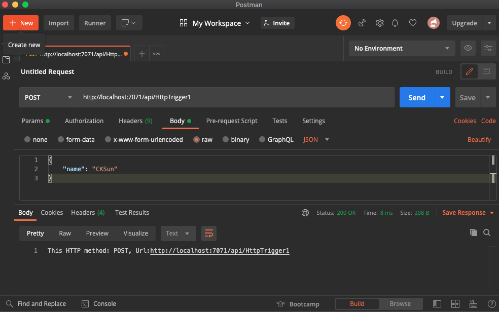Select the GraphQL body type
499x312 pixels.
[x=276, y=139]
